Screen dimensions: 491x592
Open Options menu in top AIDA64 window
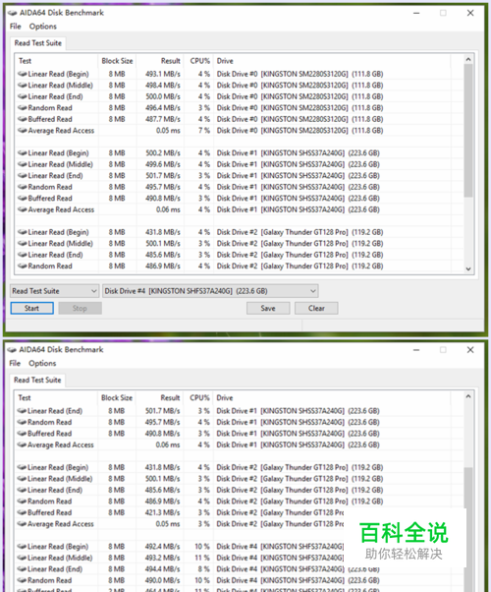[43, 27]
